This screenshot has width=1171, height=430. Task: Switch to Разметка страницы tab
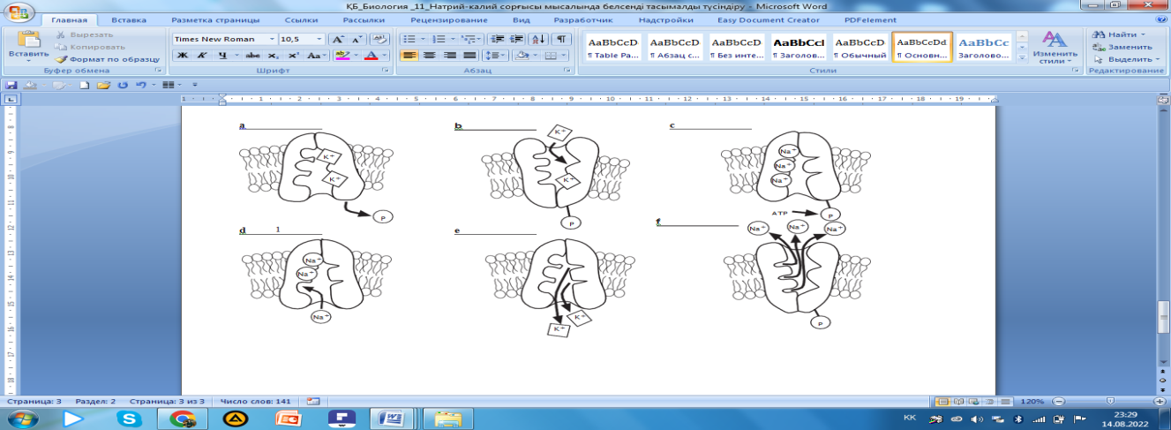(215, 19)
